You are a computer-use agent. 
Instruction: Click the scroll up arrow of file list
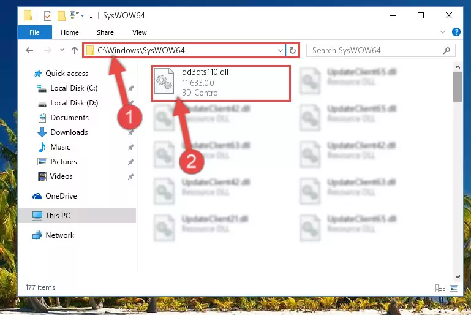[x=458, y=67]
